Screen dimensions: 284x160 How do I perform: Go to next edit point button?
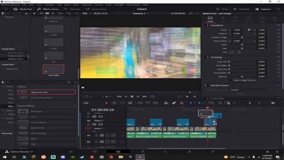click(x=187, y=96)
